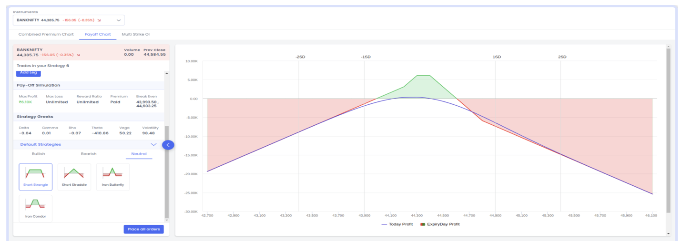Click the Add Leg button
The height and width of the screenshot is (241, 682).
(x=29, y=73)
